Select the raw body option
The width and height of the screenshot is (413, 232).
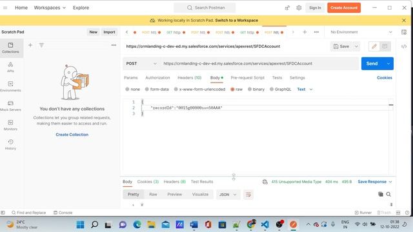tap(236, 89)
